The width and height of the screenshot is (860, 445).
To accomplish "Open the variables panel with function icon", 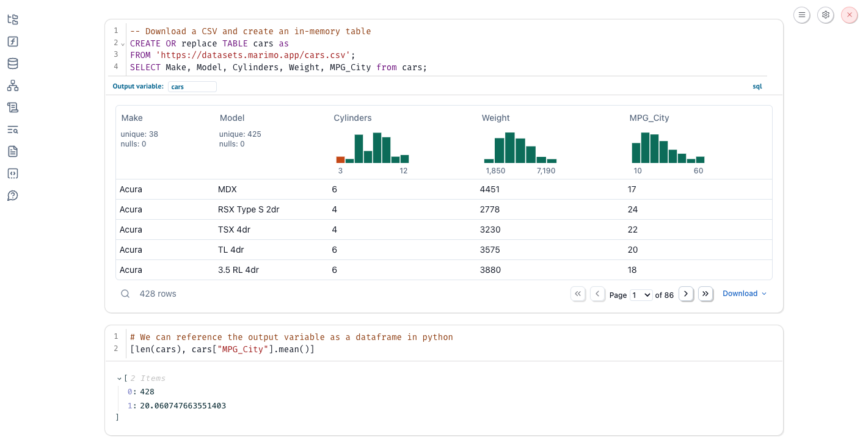I will pos(12,42).
